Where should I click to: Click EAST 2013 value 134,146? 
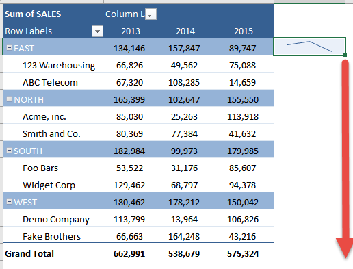coord(129,49)
